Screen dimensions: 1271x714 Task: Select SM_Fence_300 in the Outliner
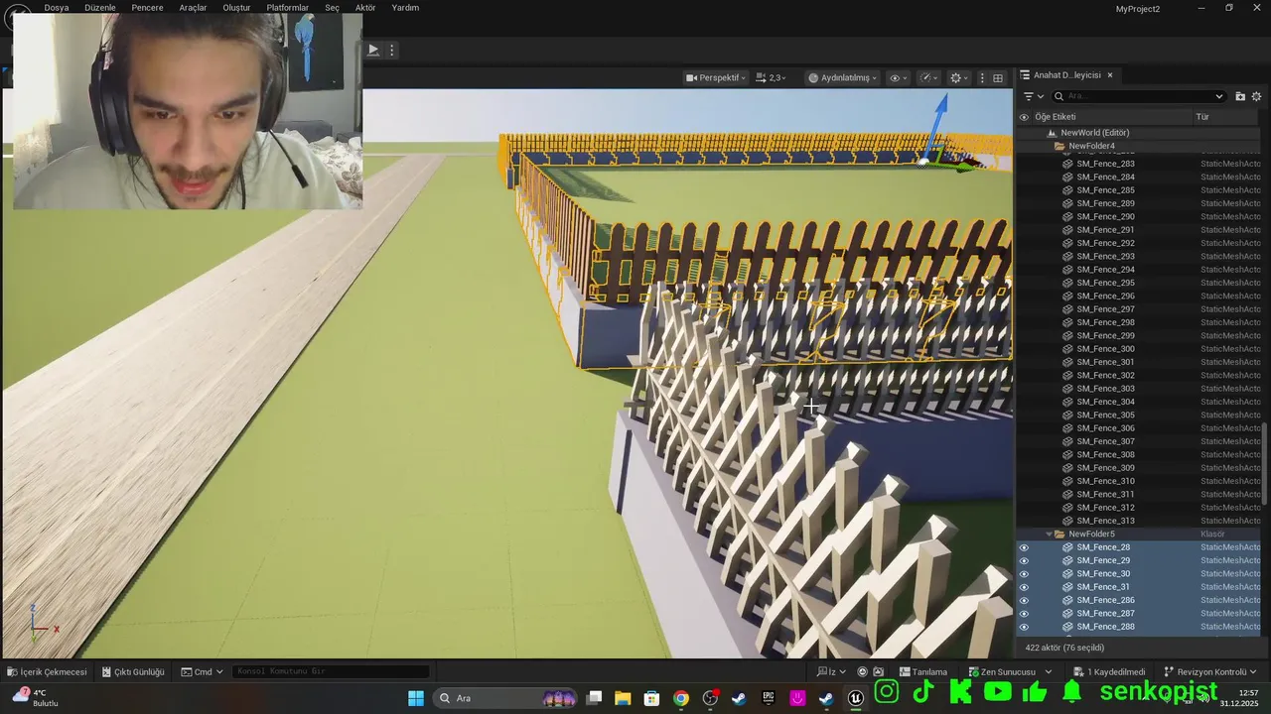1105,349
